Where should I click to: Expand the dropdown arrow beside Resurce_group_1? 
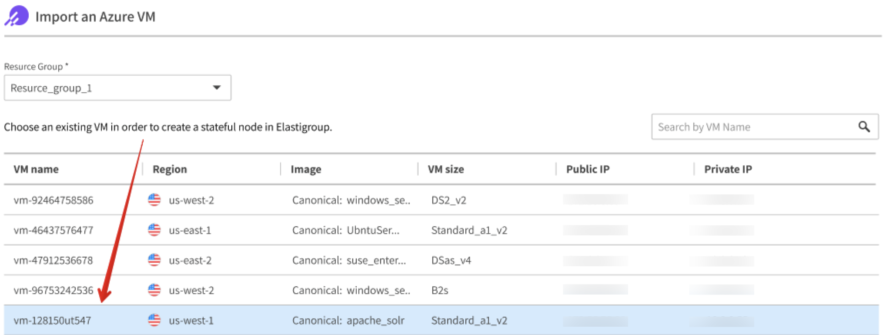tap(217, 88)
